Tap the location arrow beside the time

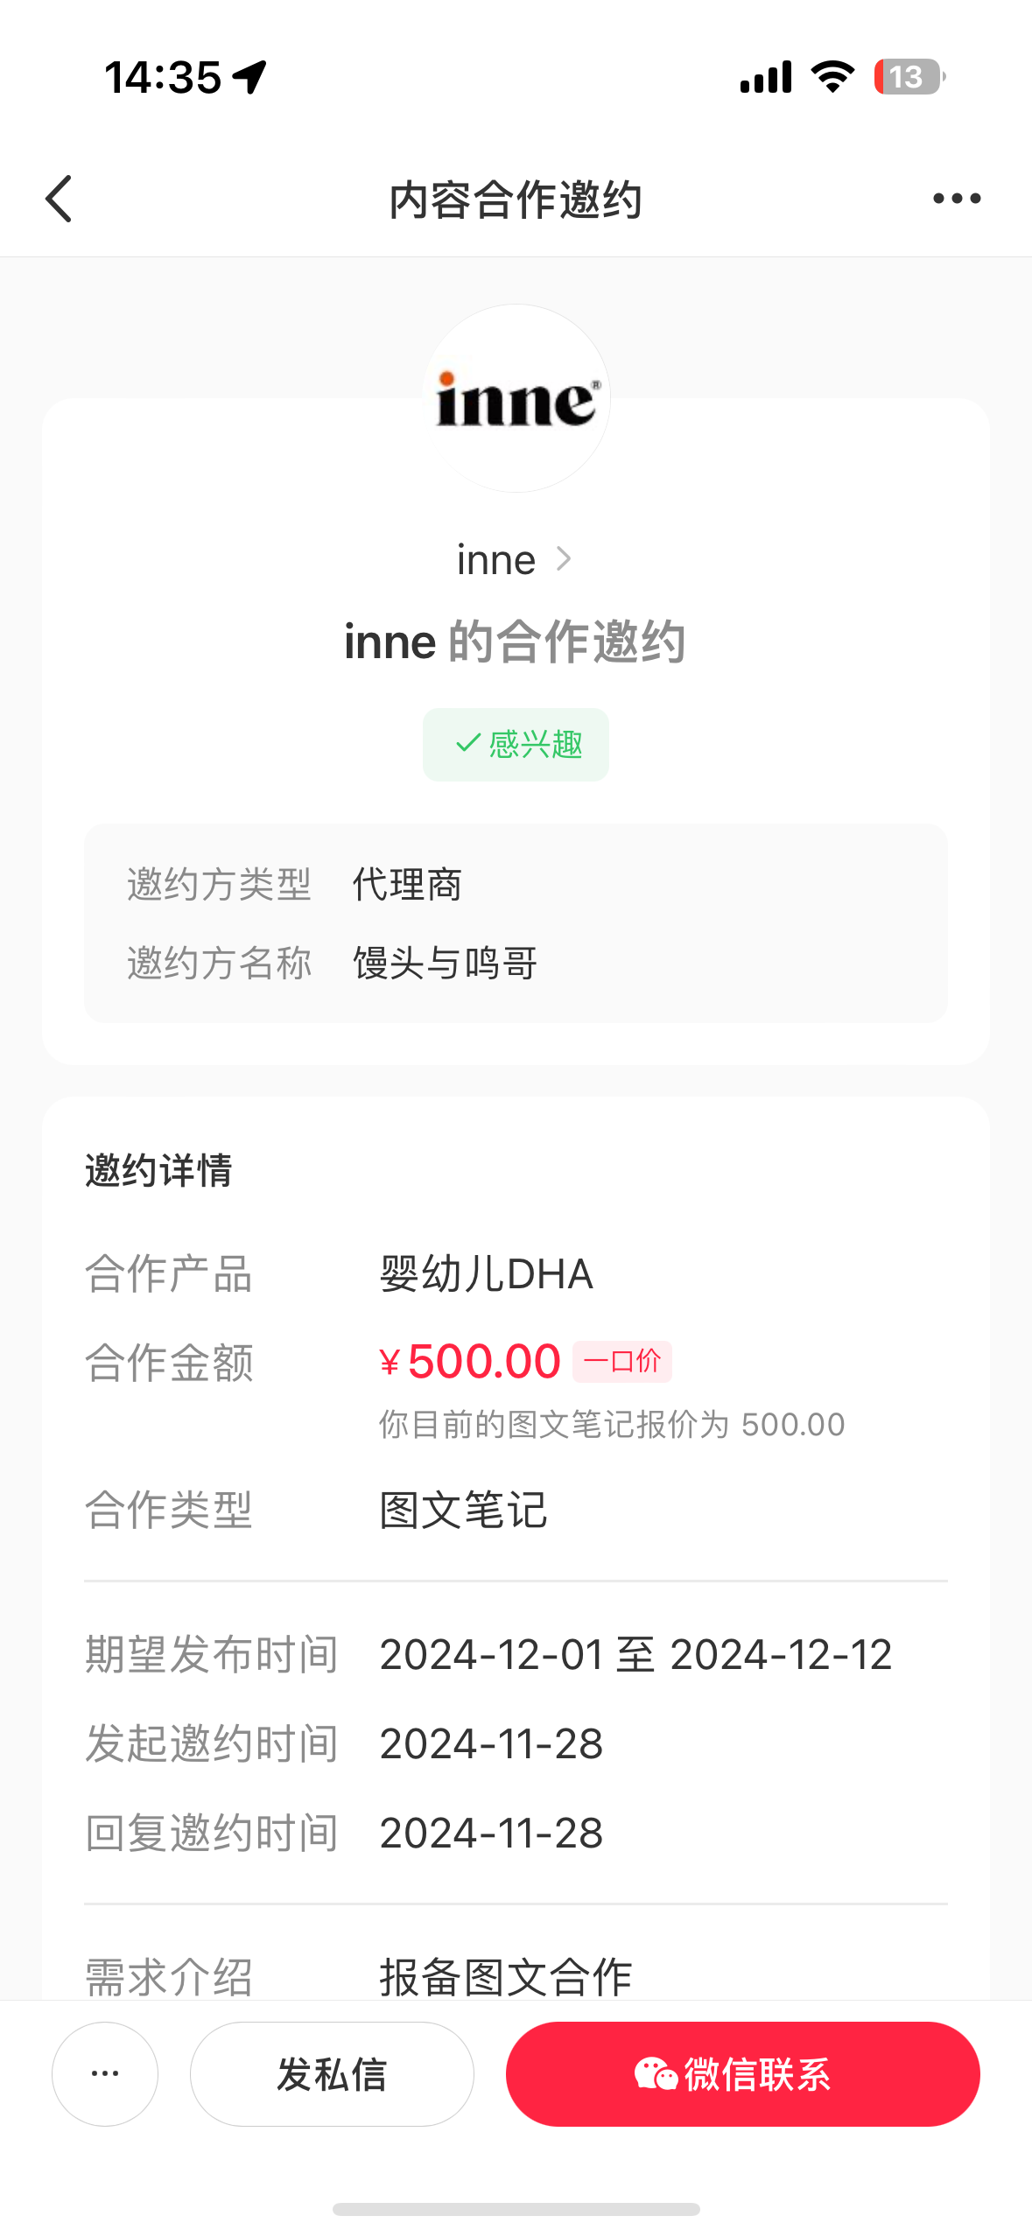click(x=250, y=77)
